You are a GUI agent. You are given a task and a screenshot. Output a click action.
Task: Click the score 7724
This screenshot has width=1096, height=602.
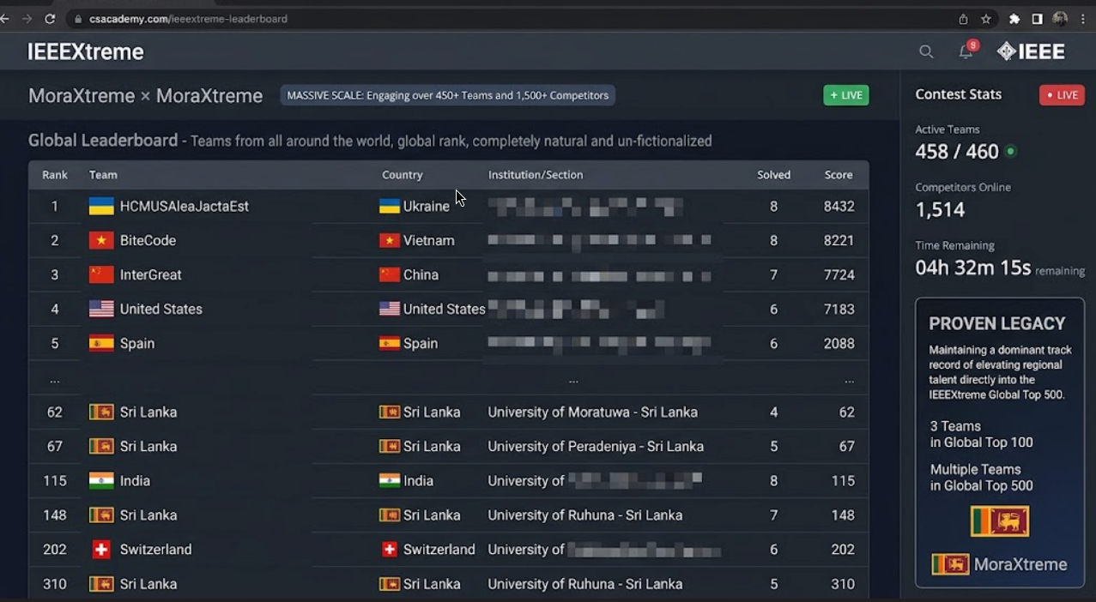(x=839, y=274)
